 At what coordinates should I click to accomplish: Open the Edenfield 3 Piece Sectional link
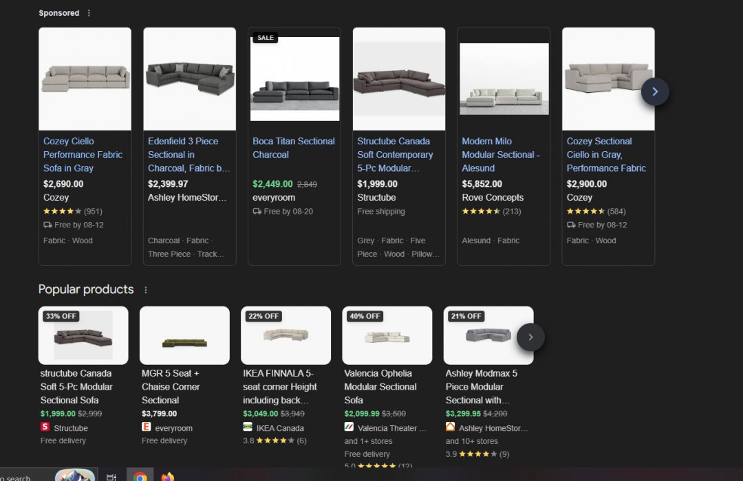[189, 155]
